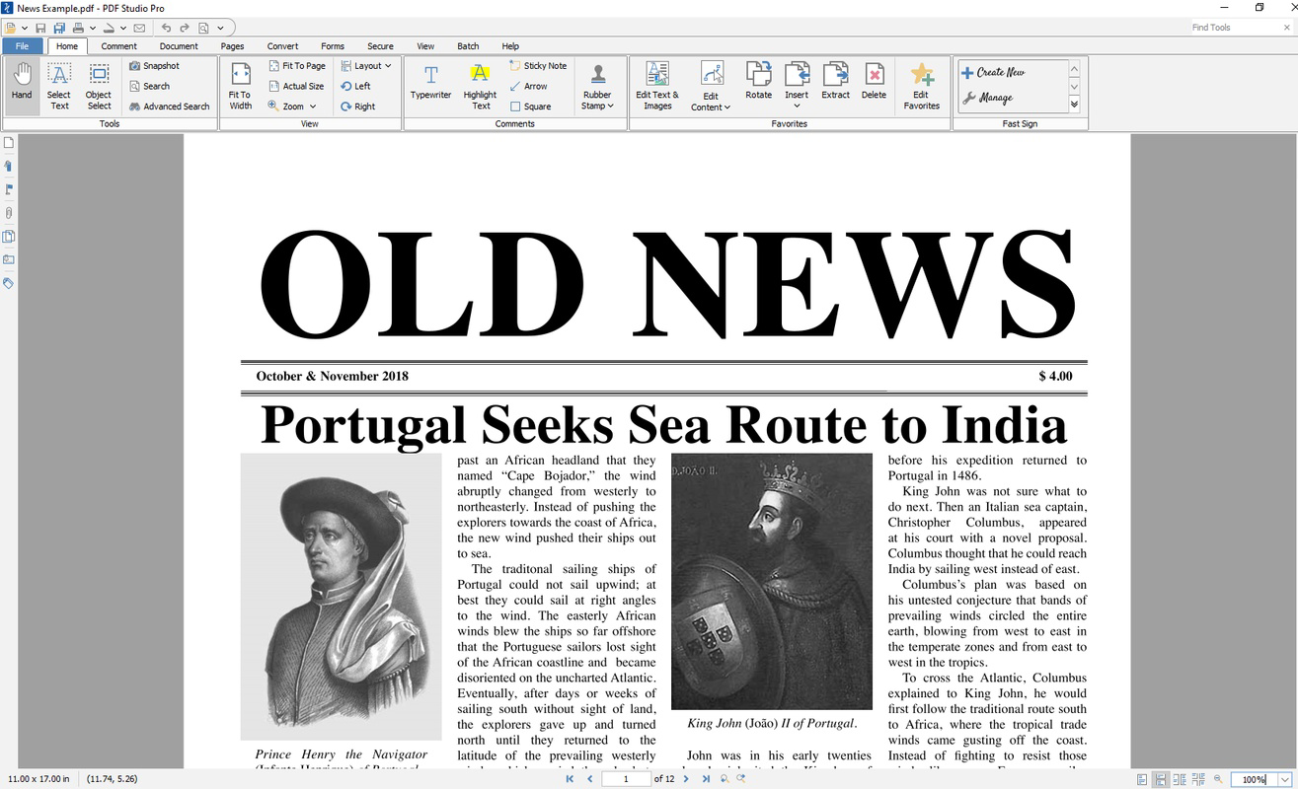
Task: Select the Highlight Text tool
Action: pos(480,84)
